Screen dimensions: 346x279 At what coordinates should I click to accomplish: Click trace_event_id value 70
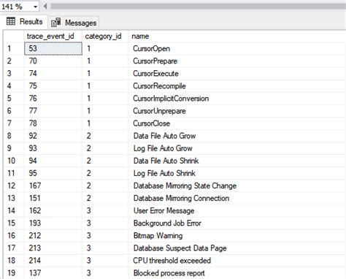point(53,61)
